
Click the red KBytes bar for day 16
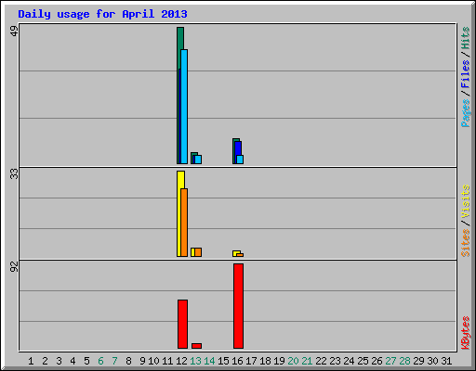(238, 306)
